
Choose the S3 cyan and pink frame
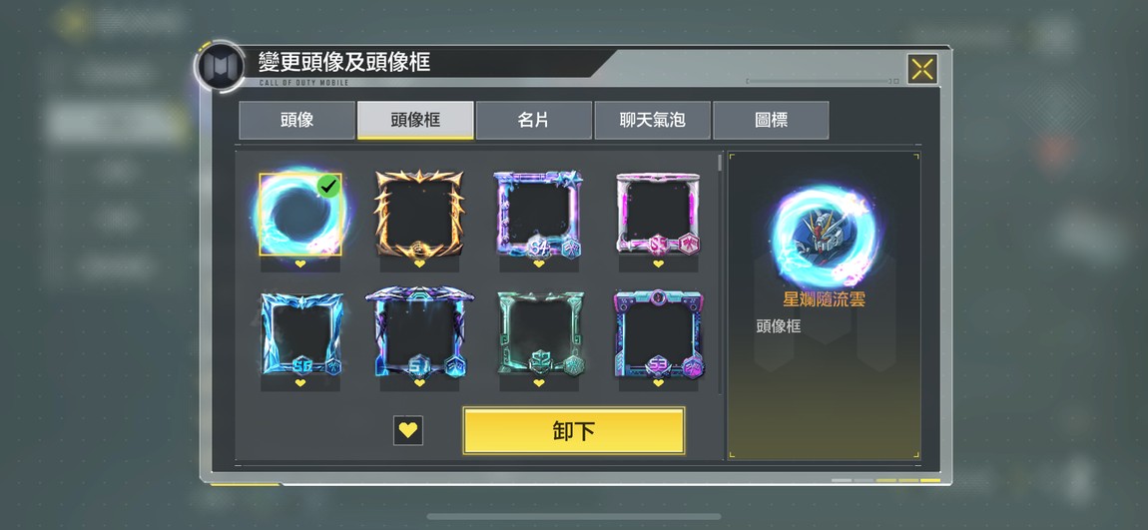pyautogui.click(x=658, y=333)
